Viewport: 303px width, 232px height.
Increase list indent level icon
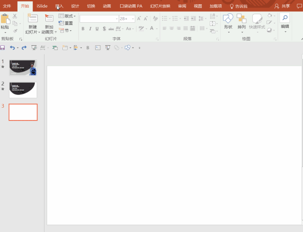194,18
